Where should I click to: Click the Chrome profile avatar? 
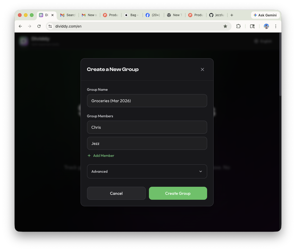(x=266, y=26)
